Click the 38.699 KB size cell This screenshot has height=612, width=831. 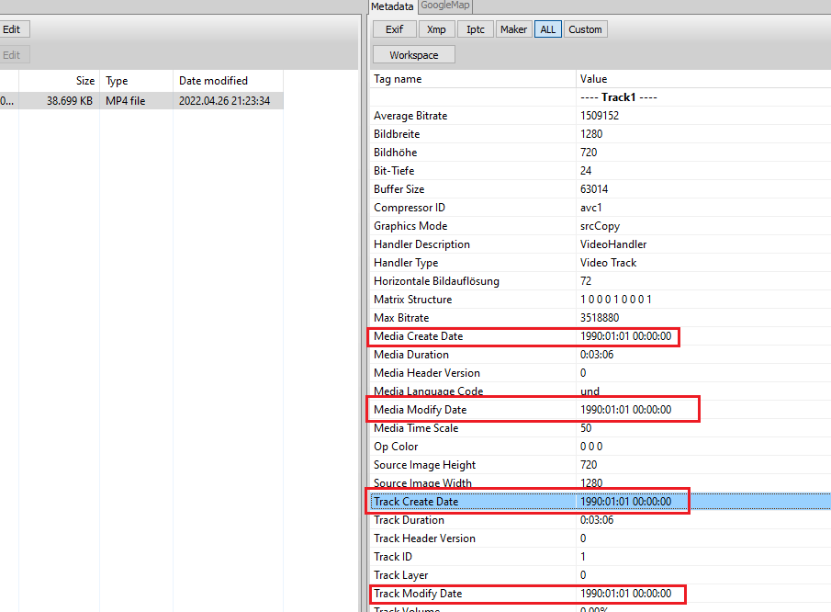(70, 101)
